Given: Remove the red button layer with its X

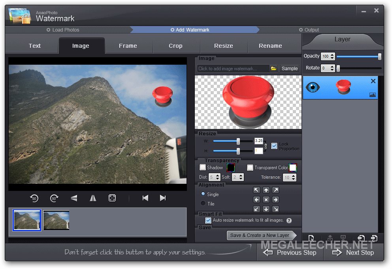Looking at the screenshot, I should (x=373, y=81).
